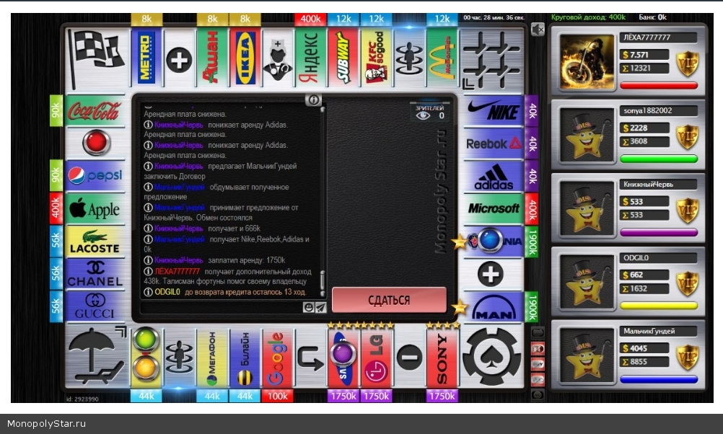Click ЛЁХА7777777's name in the chat log
Image resolution: width=723 pixels, height=434 pixels.
177,271
